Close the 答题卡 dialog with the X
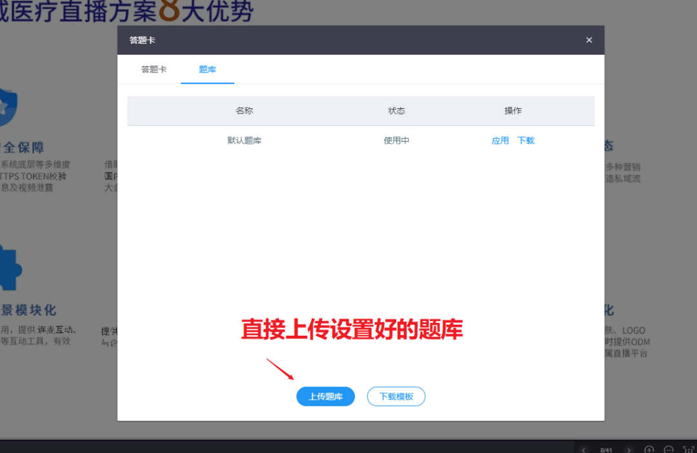The height and width of the screenshot is (453, 697). (x=589, y=40)
